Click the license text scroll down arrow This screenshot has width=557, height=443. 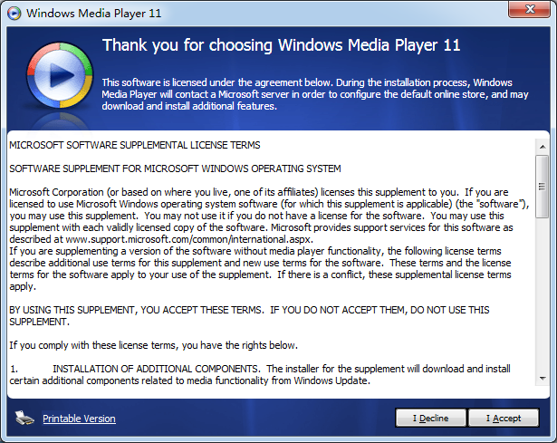tap(543, 379)
